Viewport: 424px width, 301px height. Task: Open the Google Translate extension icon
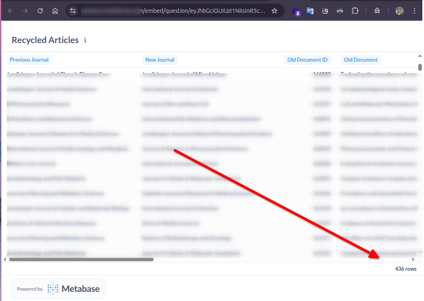310,11
